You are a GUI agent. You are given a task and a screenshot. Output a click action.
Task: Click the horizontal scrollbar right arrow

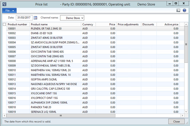pyautogui.click(x=182, y=116)
